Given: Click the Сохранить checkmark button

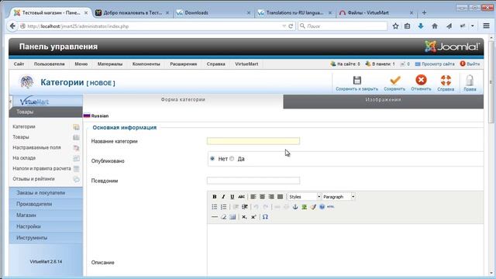Looking at the screenshot, I should tap(394, 84).
